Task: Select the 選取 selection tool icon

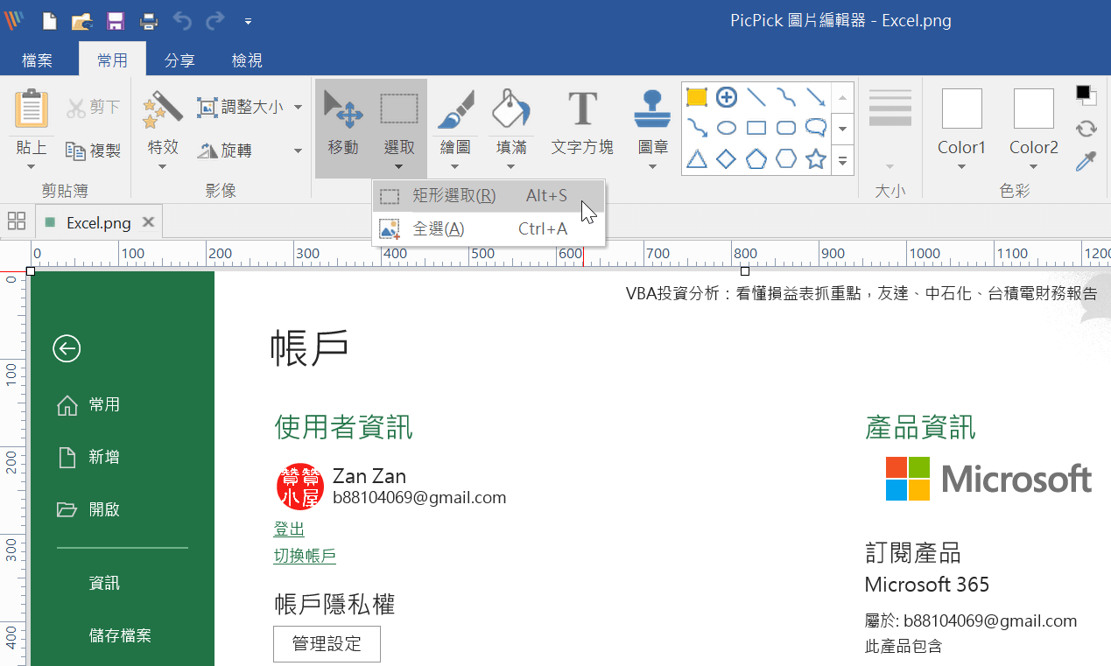Action: (x=399, y=110)
